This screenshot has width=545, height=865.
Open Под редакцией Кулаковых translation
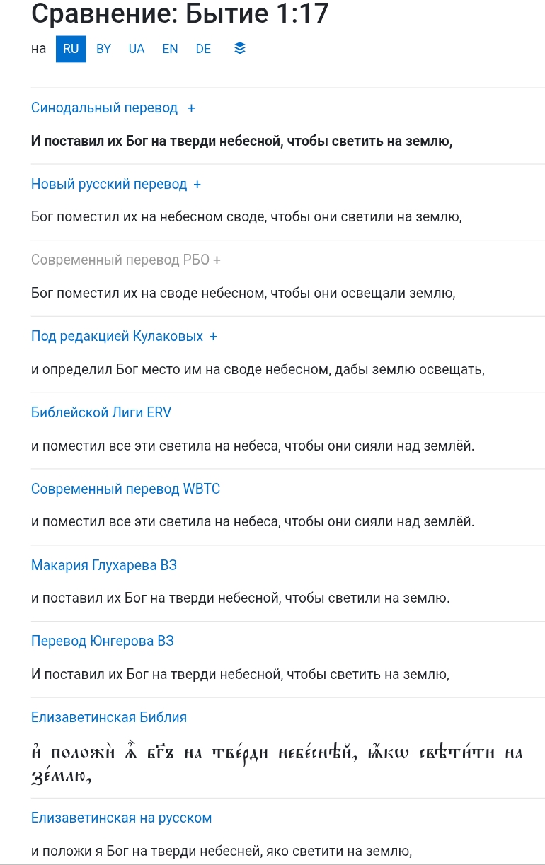tap(117, 337)
